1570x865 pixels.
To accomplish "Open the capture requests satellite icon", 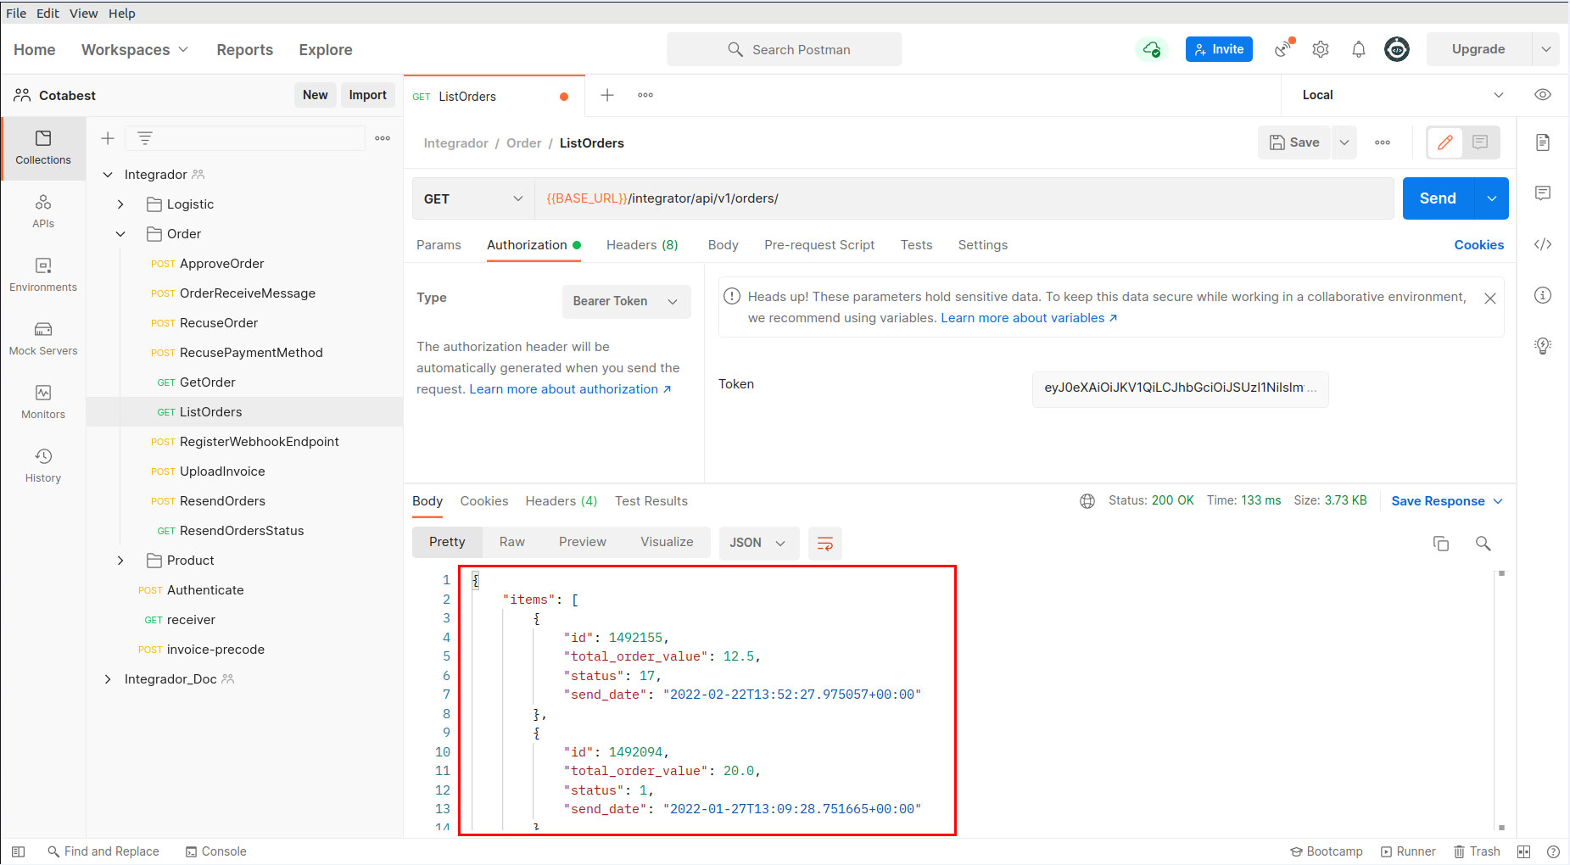I will (1284, 49).
